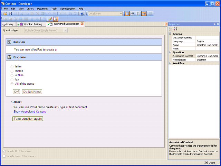
Task: Open the Insert menu
Action: tap(30, 9)
